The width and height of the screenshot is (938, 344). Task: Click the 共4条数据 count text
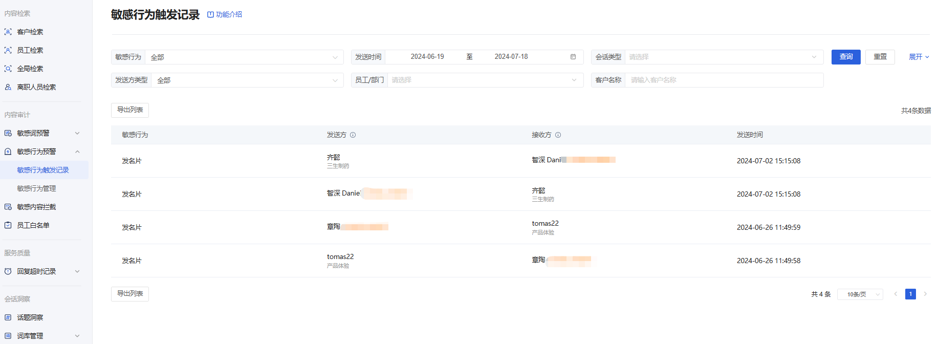(x=916, y=111)
